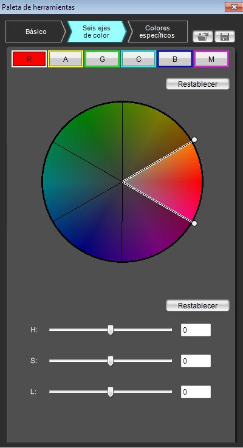Select the Seis ejes de color tab
Screen dimensions: 243x448
click(97, 32)
